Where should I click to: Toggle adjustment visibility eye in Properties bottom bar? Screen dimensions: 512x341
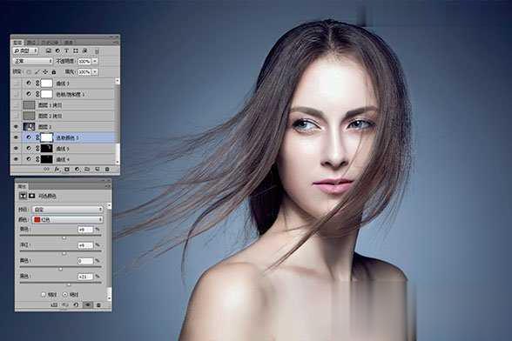[x=87, y=304]
